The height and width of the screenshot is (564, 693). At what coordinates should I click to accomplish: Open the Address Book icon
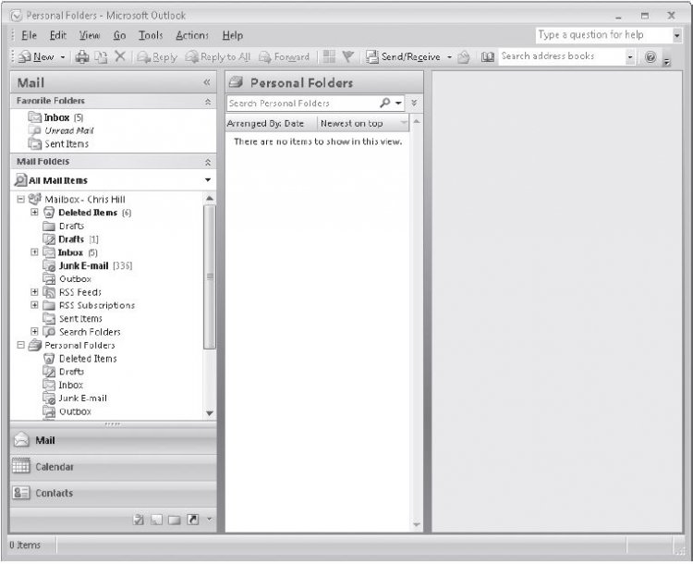pos(488,57)
